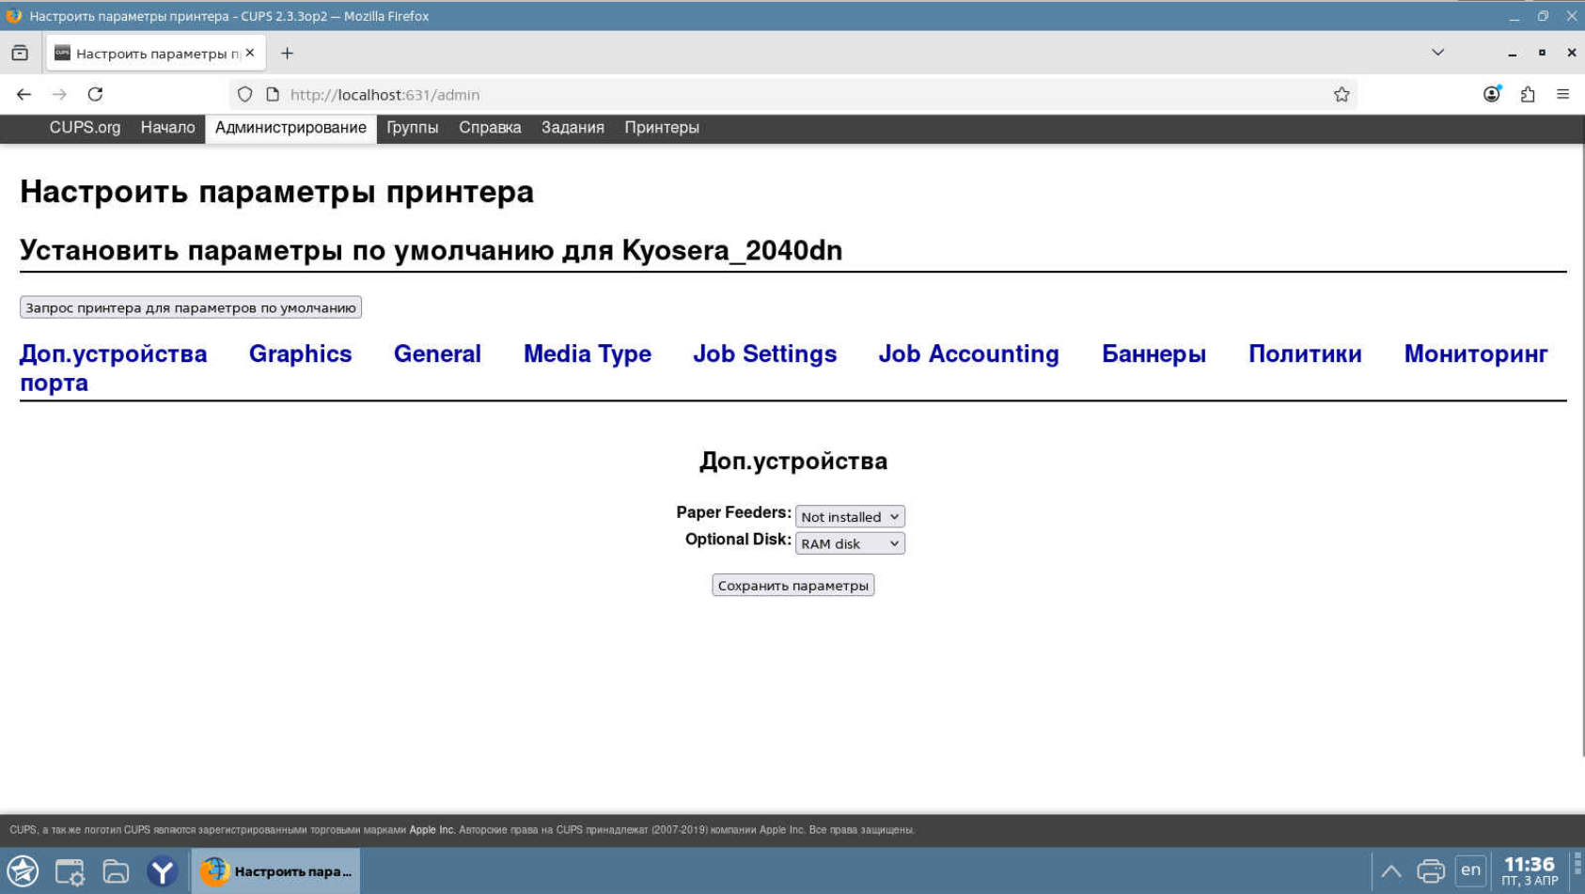Open the Принтеры menu item
1585x894 pixels.
tap(661, 128)
